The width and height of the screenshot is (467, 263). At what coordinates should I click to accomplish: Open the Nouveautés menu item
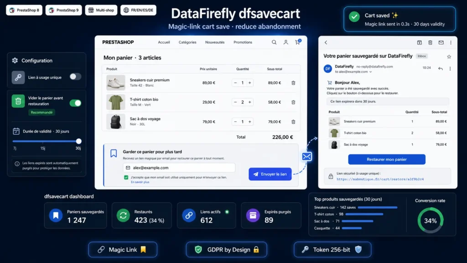[x=215, y=42]
